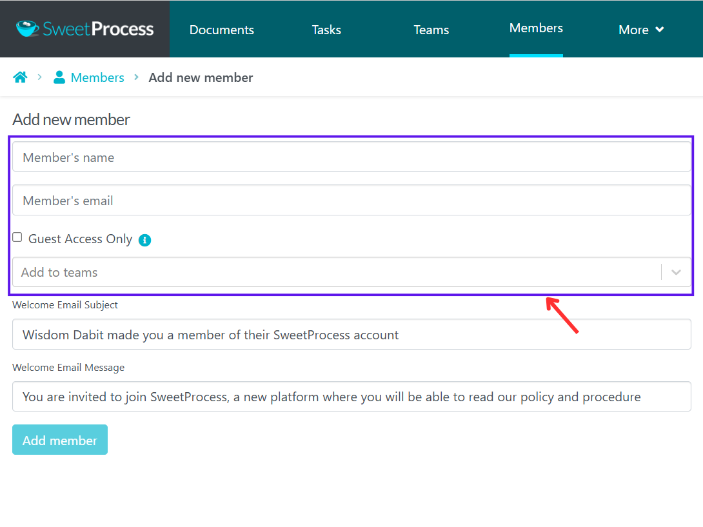Edit the Welcome Email Subject field
The image size is (703, 527).
click(x=351, y=335)
